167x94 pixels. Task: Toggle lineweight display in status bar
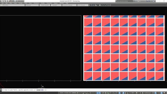[x=103, y=93]
